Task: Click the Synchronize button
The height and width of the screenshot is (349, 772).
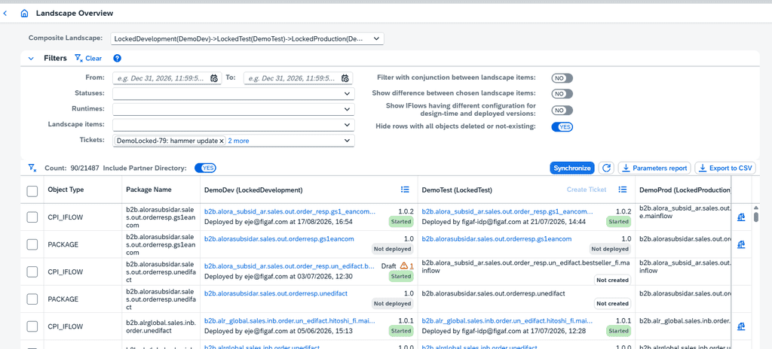Action: [571, 168]
